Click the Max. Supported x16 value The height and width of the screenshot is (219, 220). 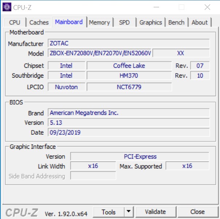tap(187, 166)
